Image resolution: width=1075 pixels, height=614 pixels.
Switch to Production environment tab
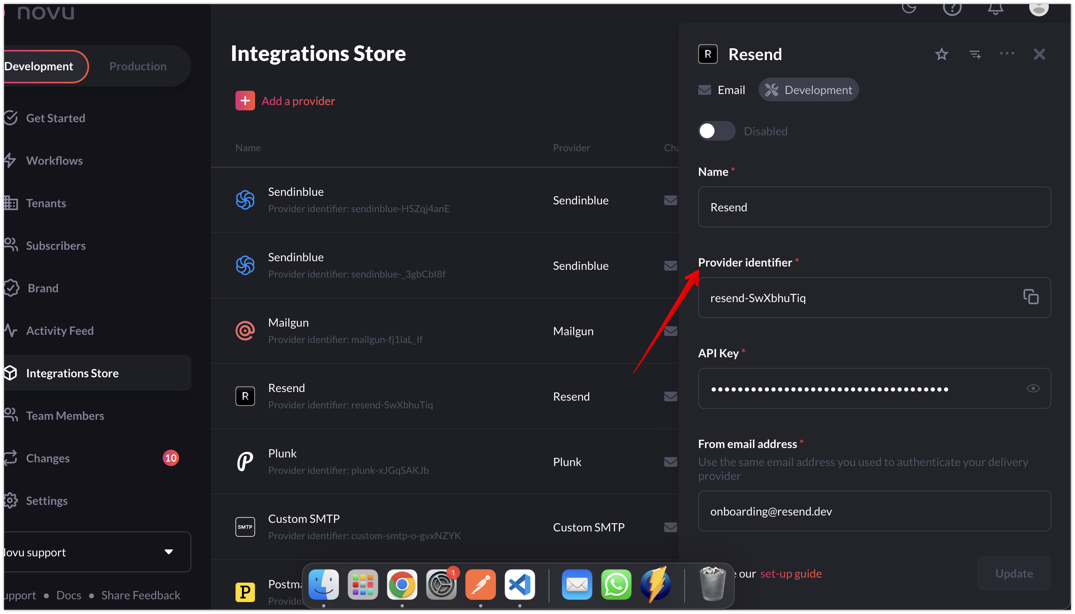138,66
